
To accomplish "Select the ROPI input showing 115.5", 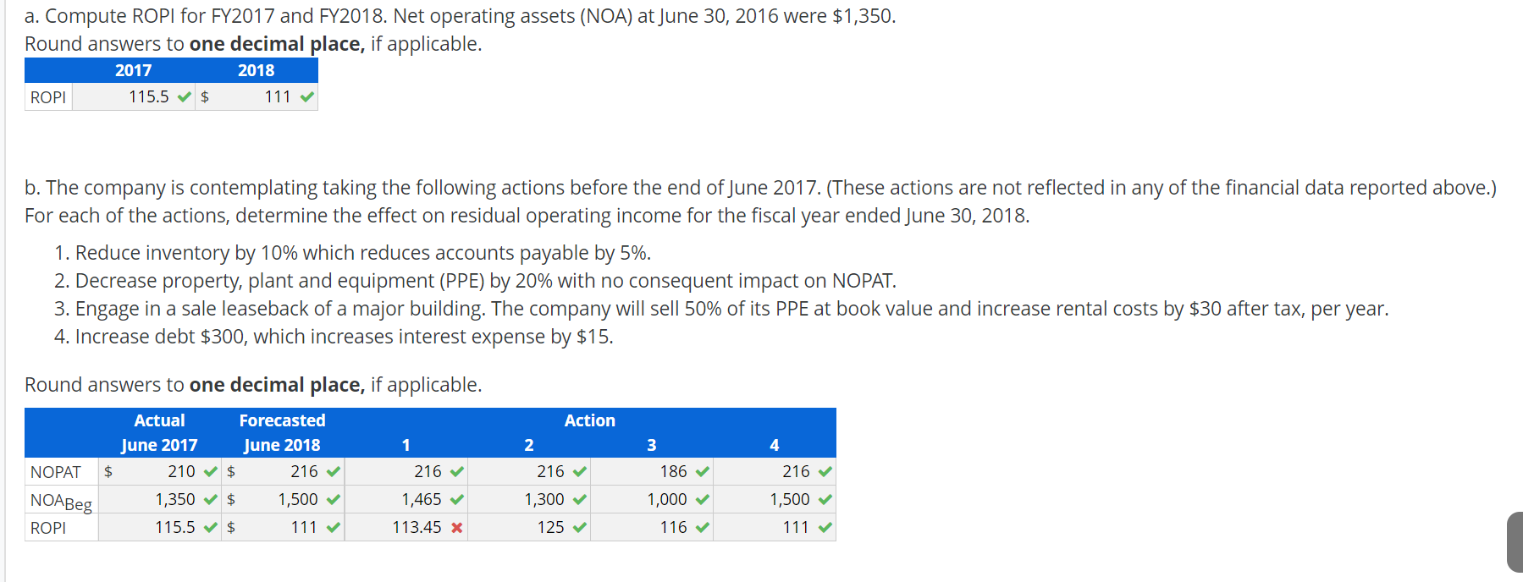I will [x=140, y=96].
